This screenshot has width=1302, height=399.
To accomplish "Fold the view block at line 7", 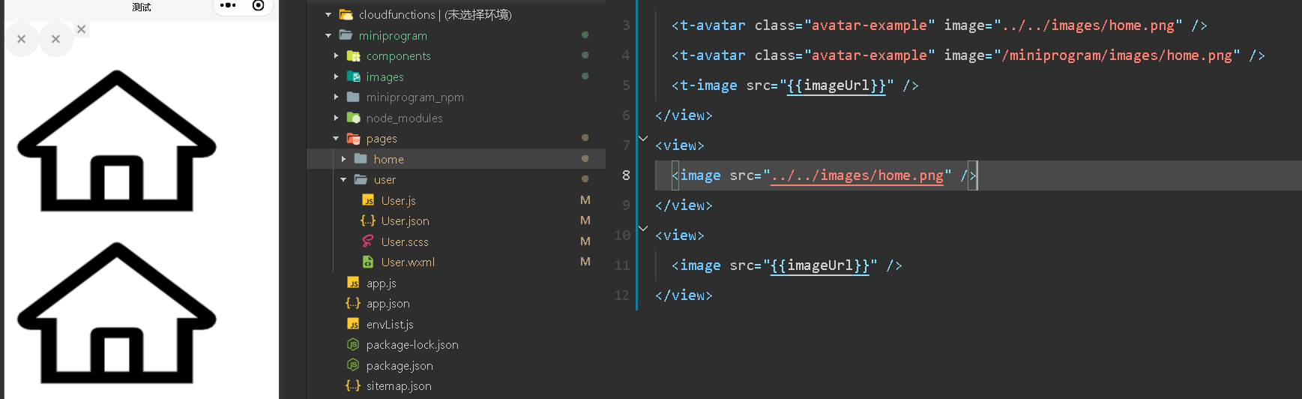I will pos(643,138).
